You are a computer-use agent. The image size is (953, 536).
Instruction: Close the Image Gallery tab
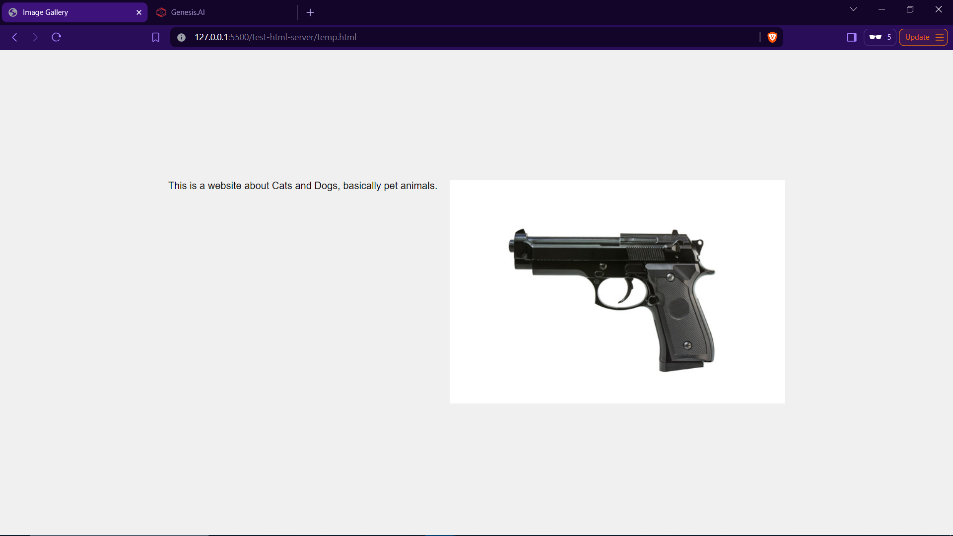139,12
